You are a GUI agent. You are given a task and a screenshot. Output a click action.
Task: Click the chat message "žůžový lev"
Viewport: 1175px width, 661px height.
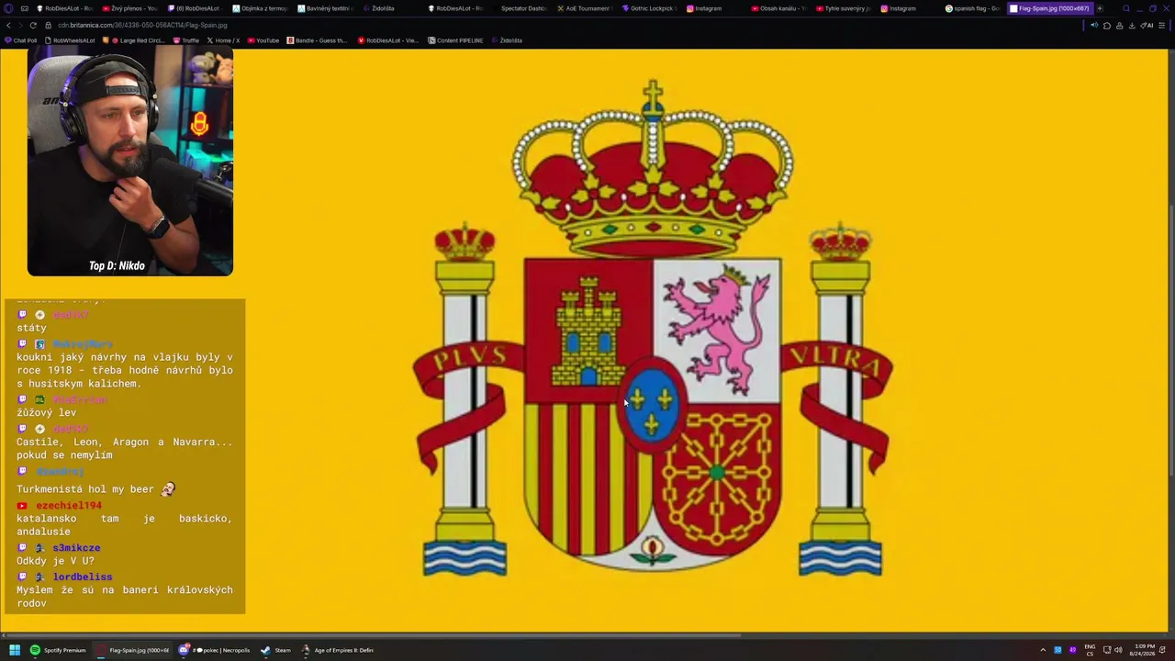coord(46,413)
